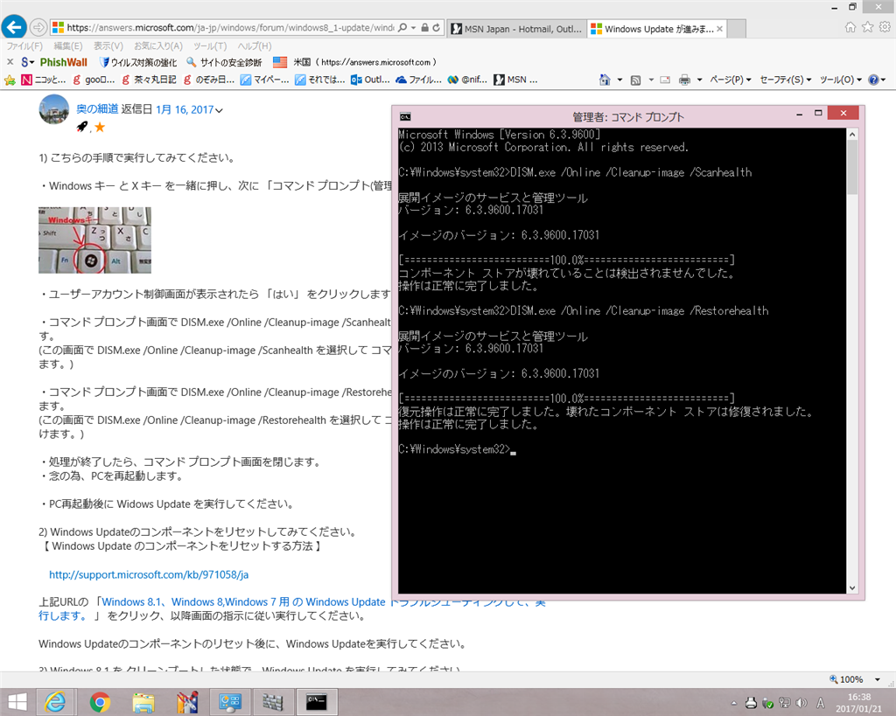
Task: Click the refresh icon in address bar
Action: 437,27
